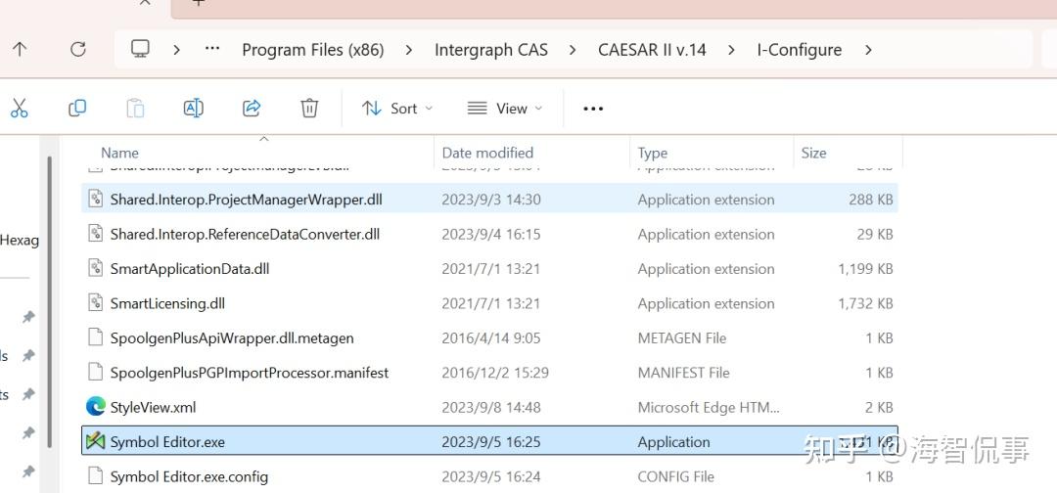The image size is (1057, 493).
Task: Open the View dropdown menu
Action: 504,109
